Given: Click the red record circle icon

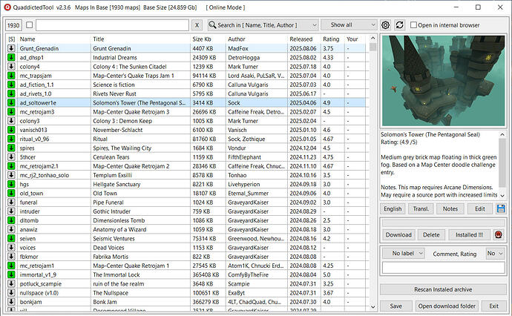Looking at the screenshot, I should 499,234.
